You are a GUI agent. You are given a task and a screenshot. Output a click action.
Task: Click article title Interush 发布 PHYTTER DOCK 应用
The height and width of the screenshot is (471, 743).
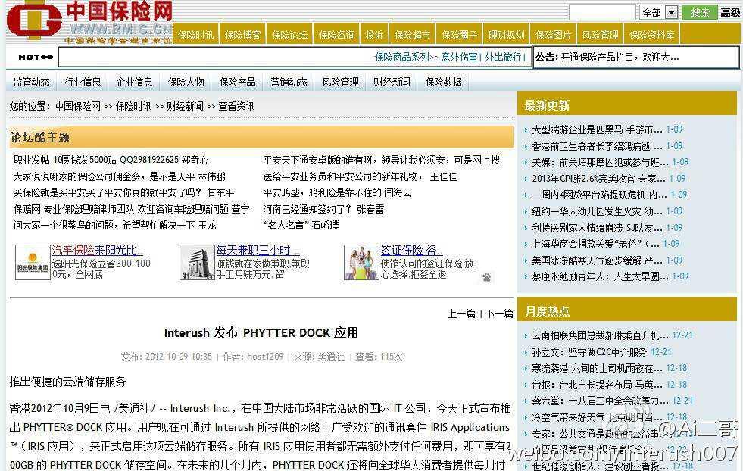point(261,333)
